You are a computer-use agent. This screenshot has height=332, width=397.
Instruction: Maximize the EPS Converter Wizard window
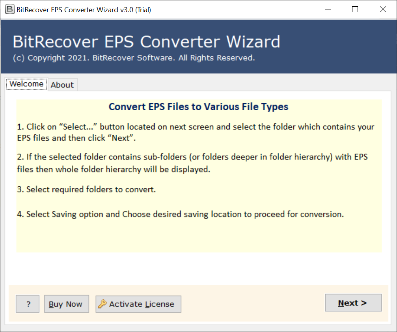point(355,9)
